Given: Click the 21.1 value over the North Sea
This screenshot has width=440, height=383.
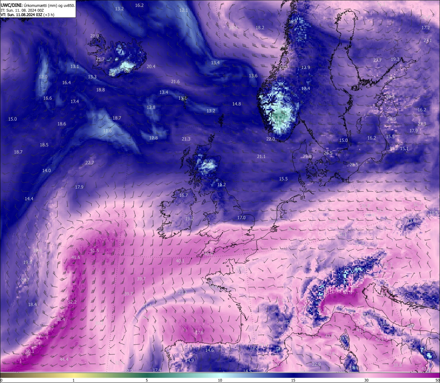Looking at the screenshot, I should coord(261,156).
